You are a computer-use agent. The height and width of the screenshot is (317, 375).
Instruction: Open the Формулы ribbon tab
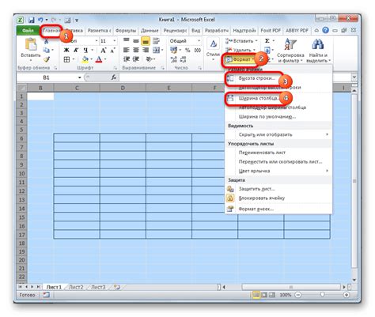click(126, 31)
